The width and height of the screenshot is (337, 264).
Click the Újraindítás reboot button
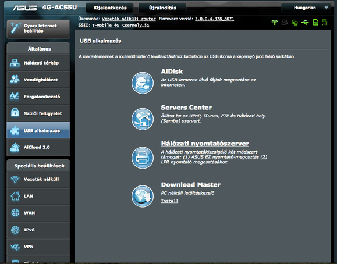[x=162, y=8]
